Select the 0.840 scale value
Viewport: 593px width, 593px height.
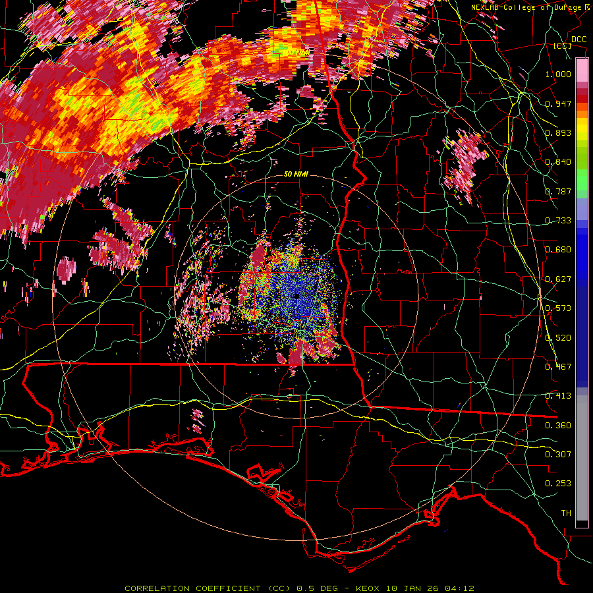[558, 161]
